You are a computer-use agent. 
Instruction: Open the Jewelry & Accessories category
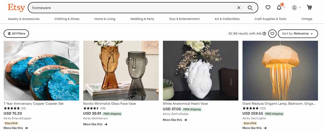point(24,19)
